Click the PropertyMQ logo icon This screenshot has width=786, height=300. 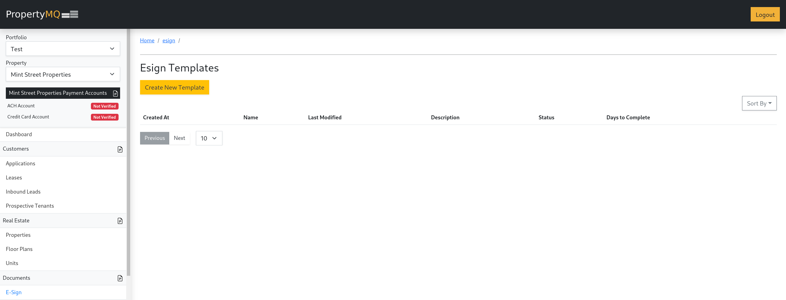click(70, 14)
